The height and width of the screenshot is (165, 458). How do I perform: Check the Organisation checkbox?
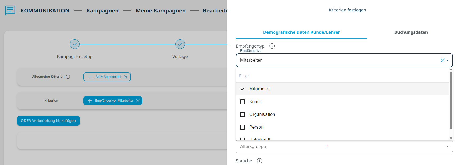243,115
